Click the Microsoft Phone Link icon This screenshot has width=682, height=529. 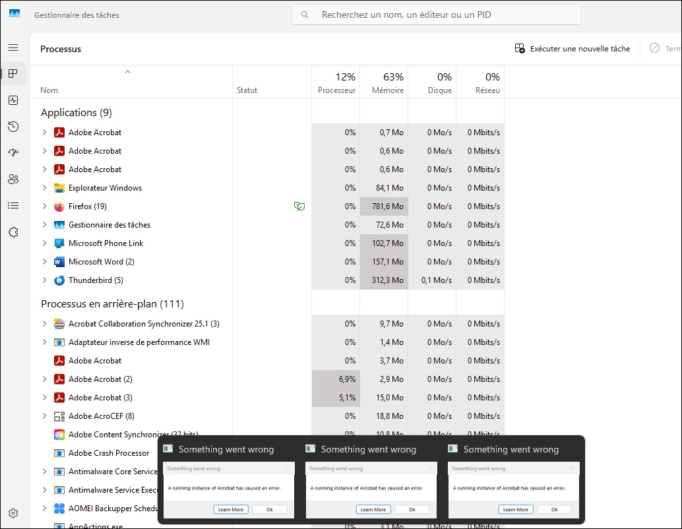point(59,243)
